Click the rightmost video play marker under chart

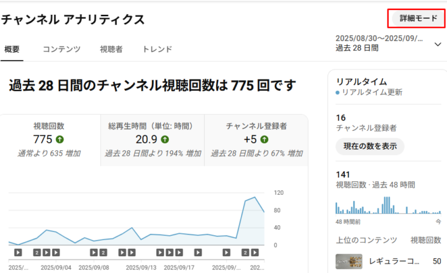[x=255, y=253]
